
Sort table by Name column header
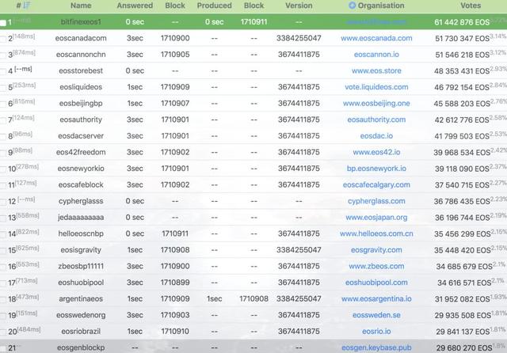click(81, 6)
